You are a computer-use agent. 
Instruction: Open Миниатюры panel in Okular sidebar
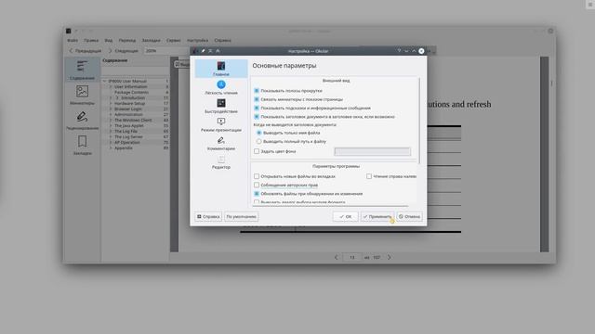click(x=82, y=95)
